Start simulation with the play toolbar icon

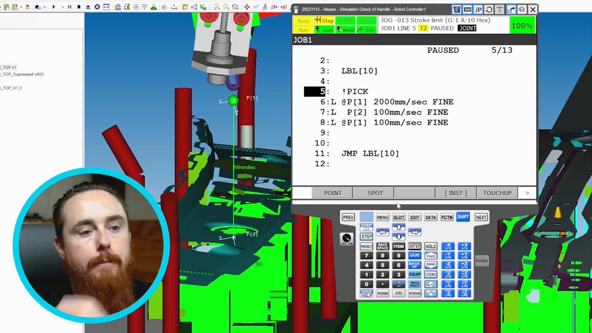54,7
